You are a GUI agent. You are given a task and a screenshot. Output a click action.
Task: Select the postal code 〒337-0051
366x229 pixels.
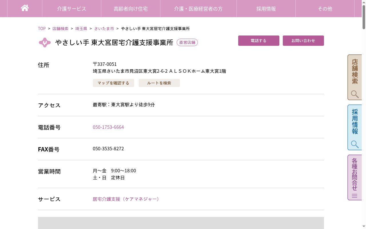(x=105, y=64)
